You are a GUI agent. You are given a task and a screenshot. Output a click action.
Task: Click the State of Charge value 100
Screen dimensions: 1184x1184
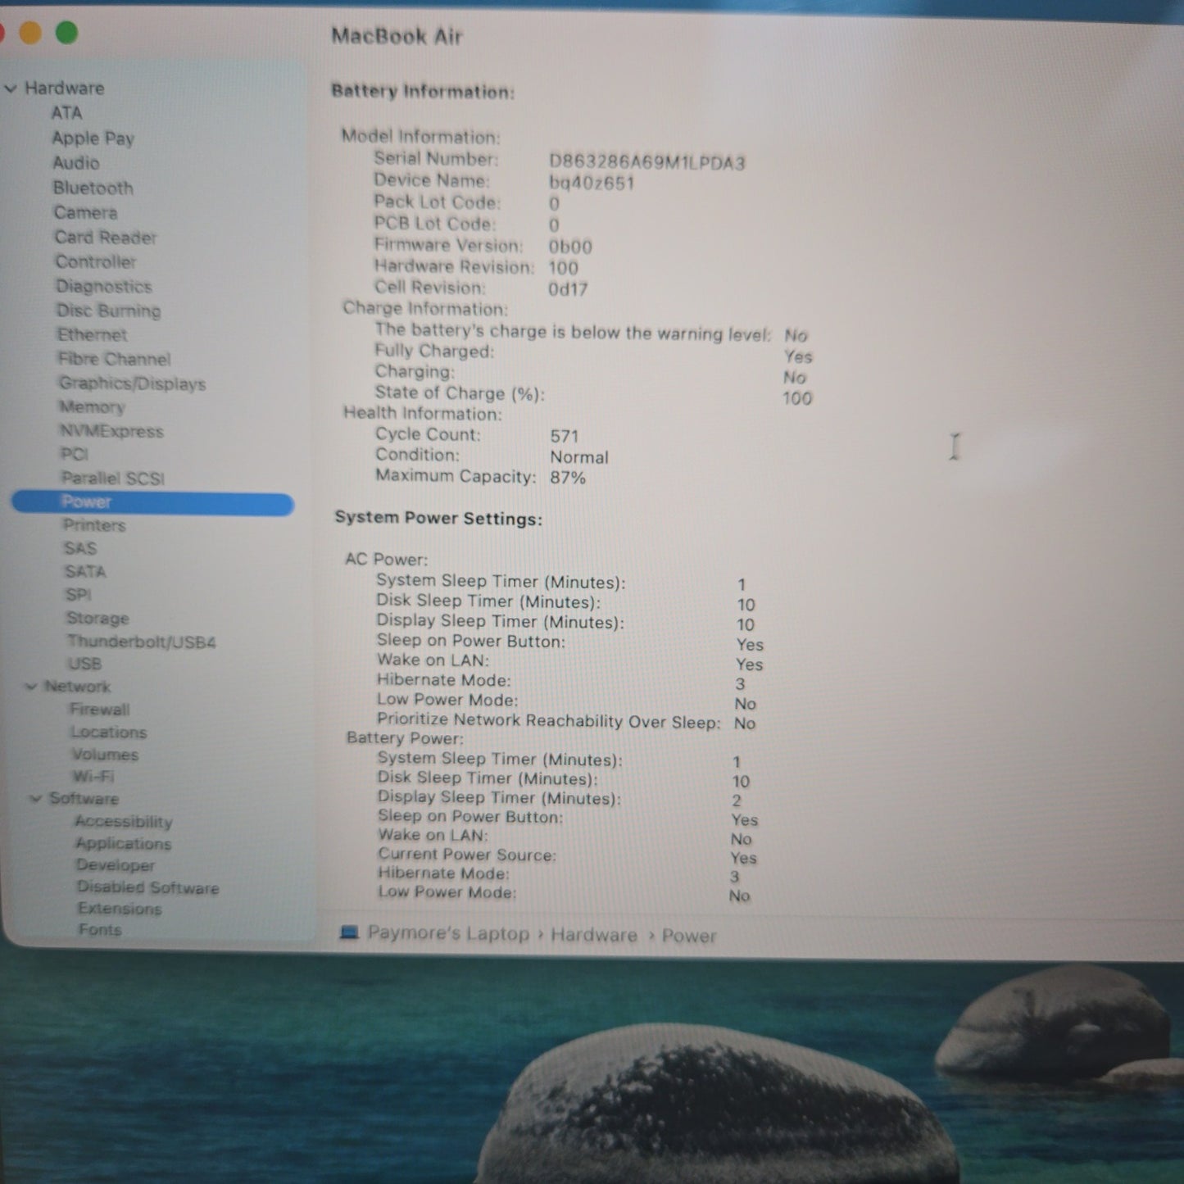click(797, 398)
